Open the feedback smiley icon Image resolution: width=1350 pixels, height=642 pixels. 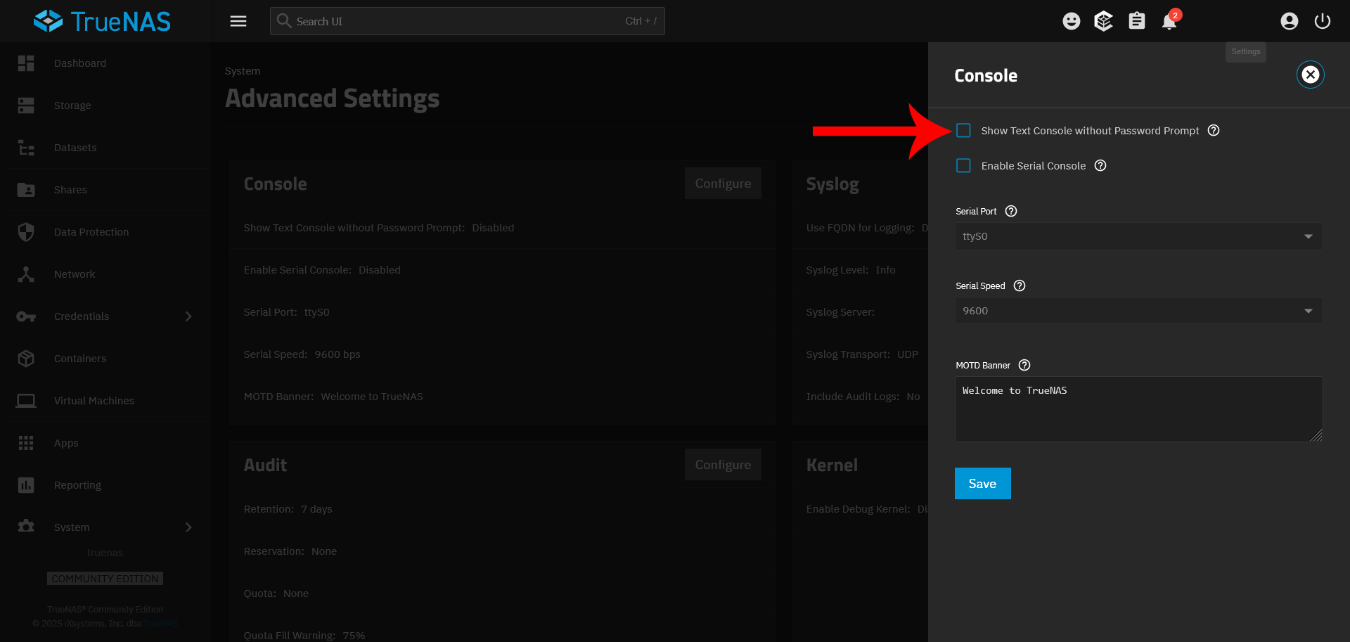tap(1071, 21)
